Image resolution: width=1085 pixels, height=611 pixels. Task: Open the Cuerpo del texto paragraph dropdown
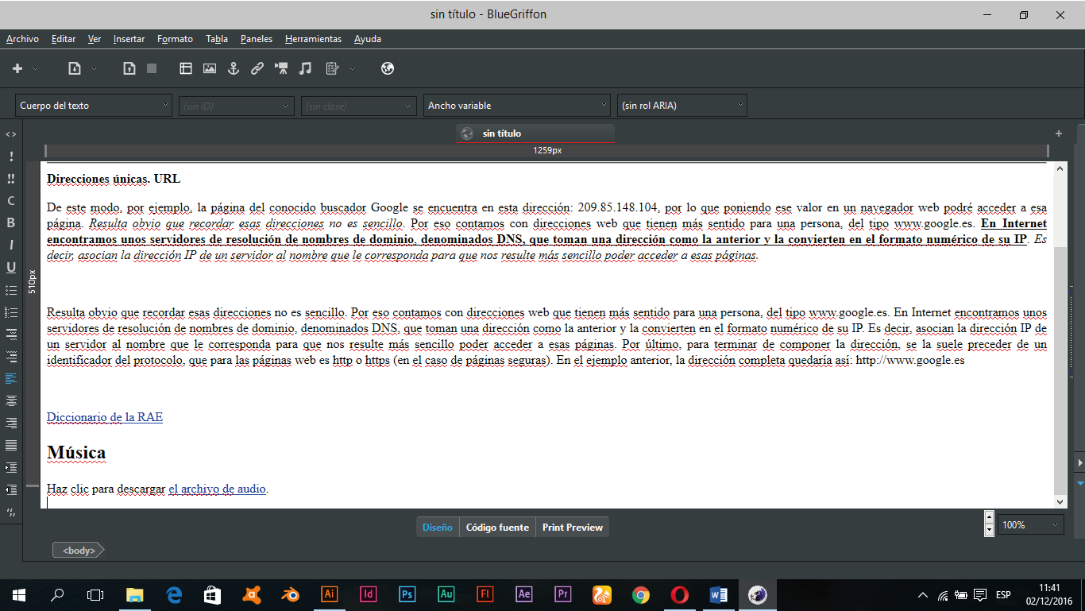tap(94, 105)
